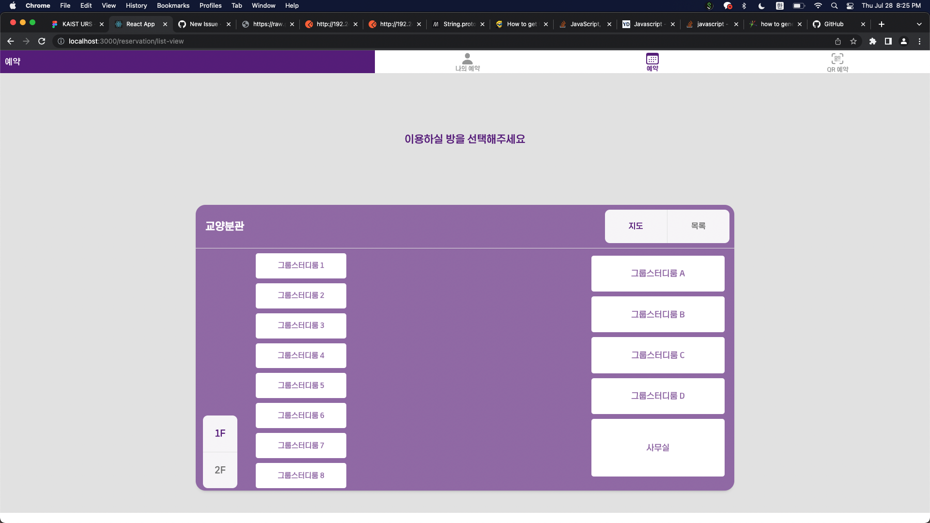Choose 그룹스터디룸 8
930x523 pixels.
(x=301, y=476)
